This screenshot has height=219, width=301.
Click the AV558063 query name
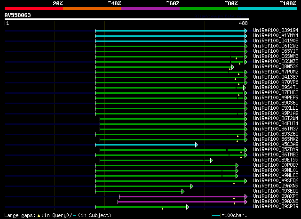(x=18, y=15)
